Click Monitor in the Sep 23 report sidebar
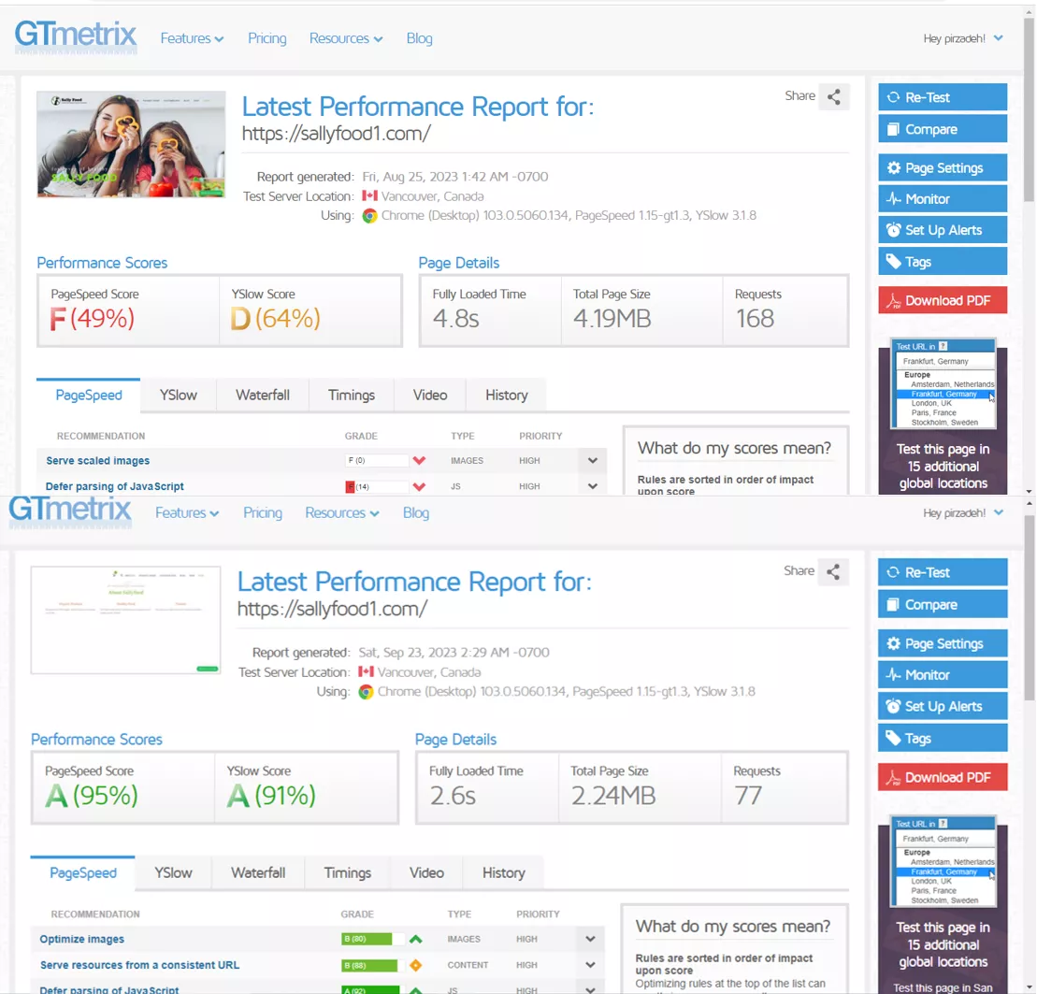 point(943,674)
